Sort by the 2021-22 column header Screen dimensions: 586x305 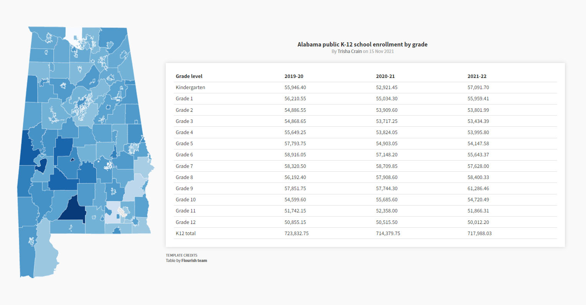tap(477, 76)
